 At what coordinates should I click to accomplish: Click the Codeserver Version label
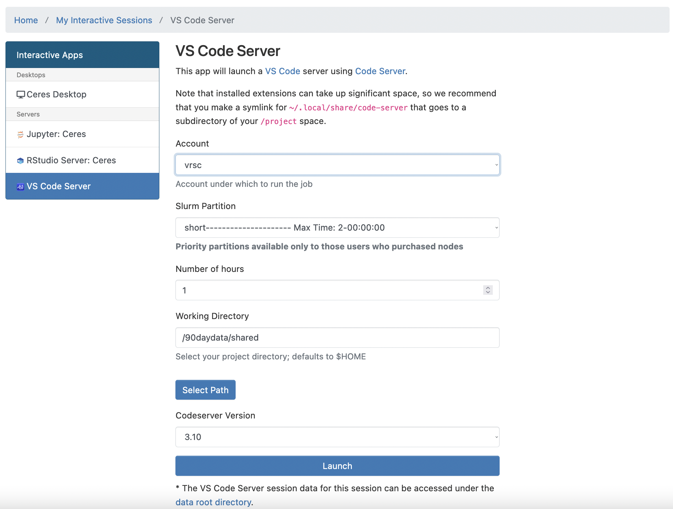click(215, 415)
